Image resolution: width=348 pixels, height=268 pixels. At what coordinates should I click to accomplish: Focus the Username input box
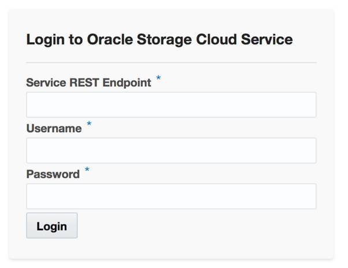tap(171, 150)
